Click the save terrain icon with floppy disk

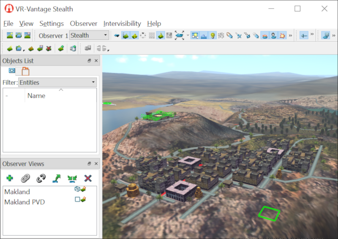tap(40, 49)
